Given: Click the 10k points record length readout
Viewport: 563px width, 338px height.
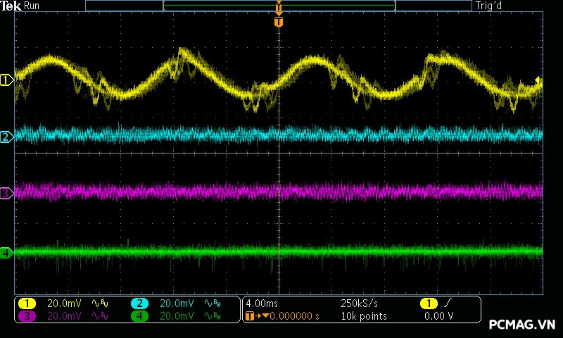Looking at the screenshot, I should 363,316.
